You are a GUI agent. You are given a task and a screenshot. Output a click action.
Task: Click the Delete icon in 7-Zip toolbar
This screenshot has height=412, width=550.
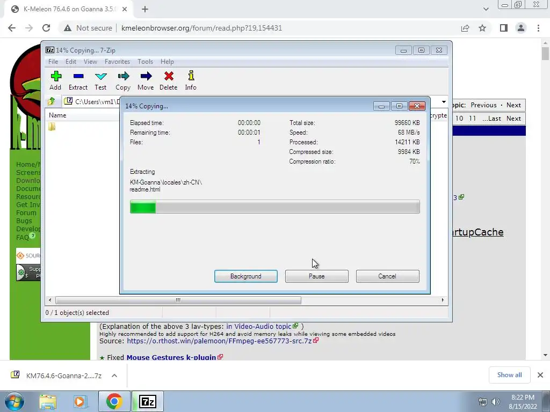(168, 80)
